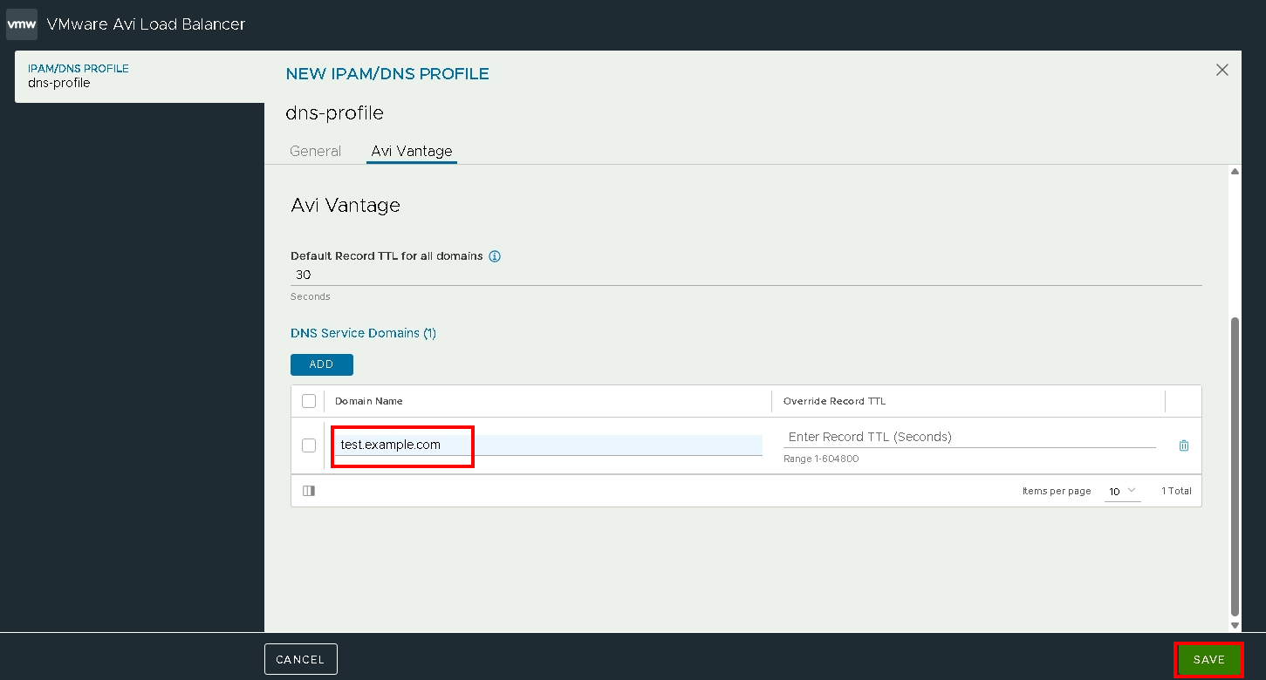The height and width of the screenshot is (680, 1266).
Task: Click the 'Seconds' unit label
Action: tap(311, 296)
